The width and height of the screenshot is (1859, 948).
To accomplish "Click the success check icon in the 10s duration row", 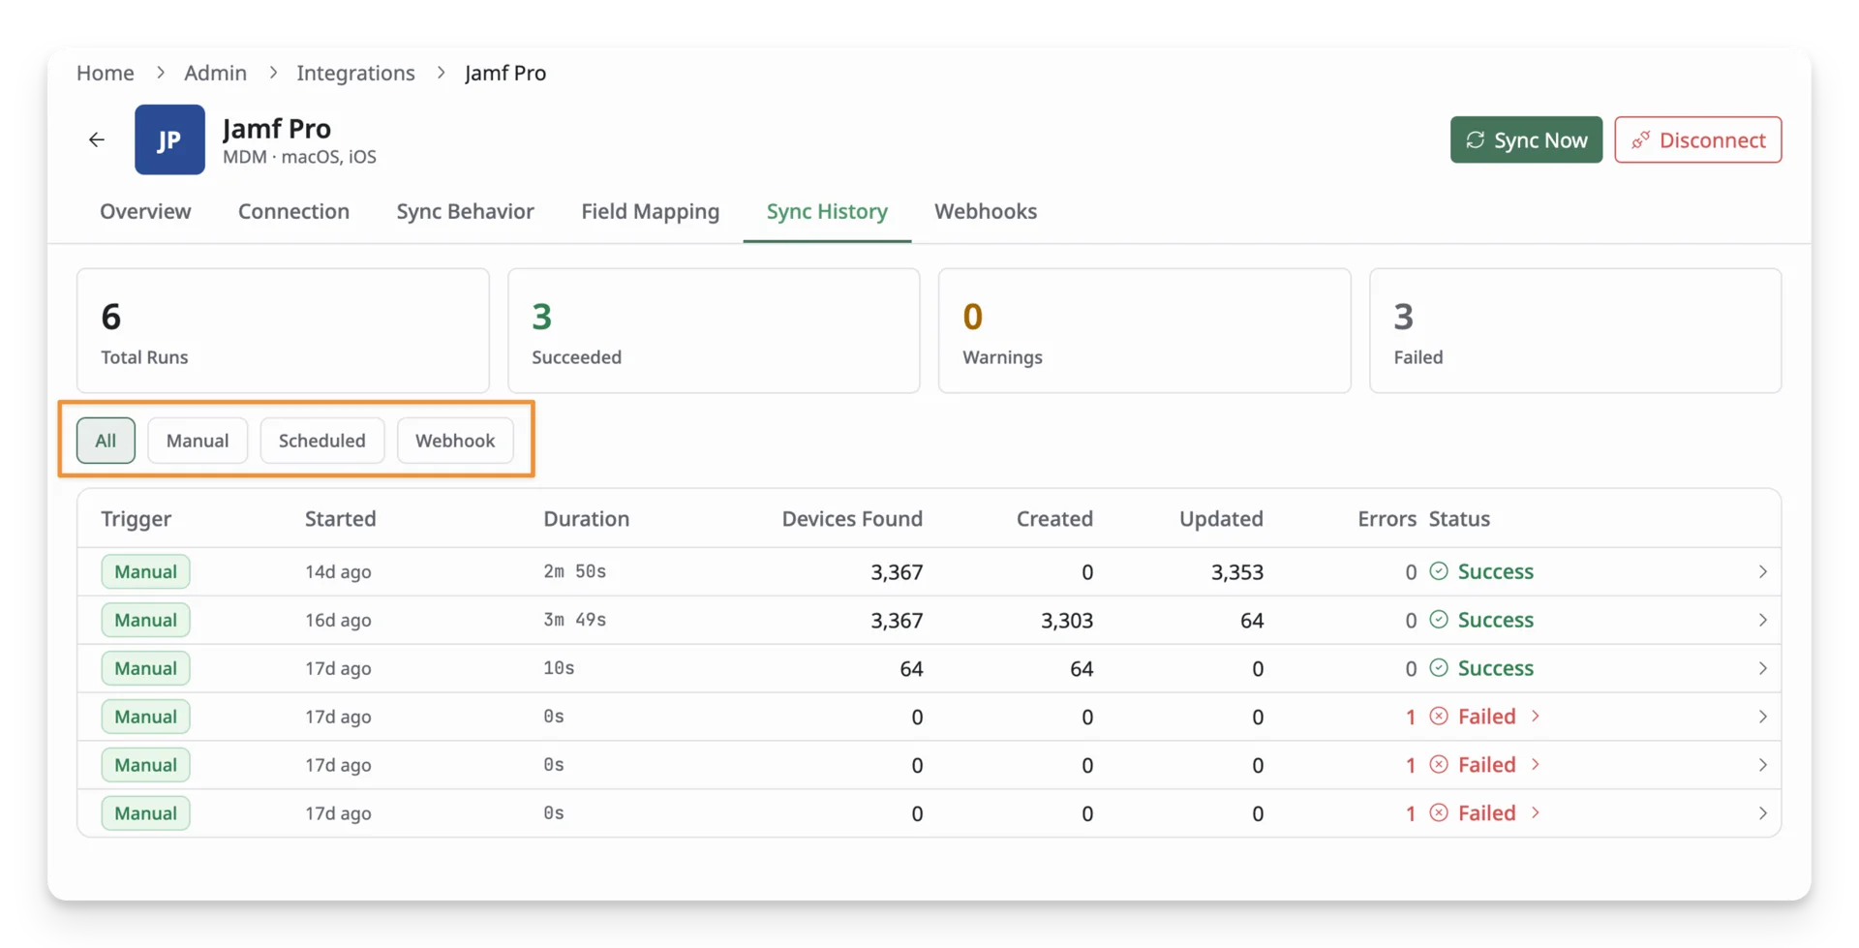I will 1439,668.
